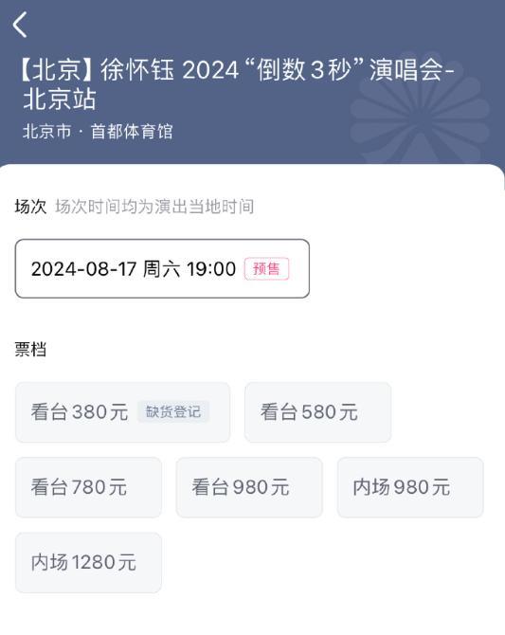Screen dimensions: 505x635
Task: Select the 内场 1280元 ticket tier
Action: (x=88, y=563)
